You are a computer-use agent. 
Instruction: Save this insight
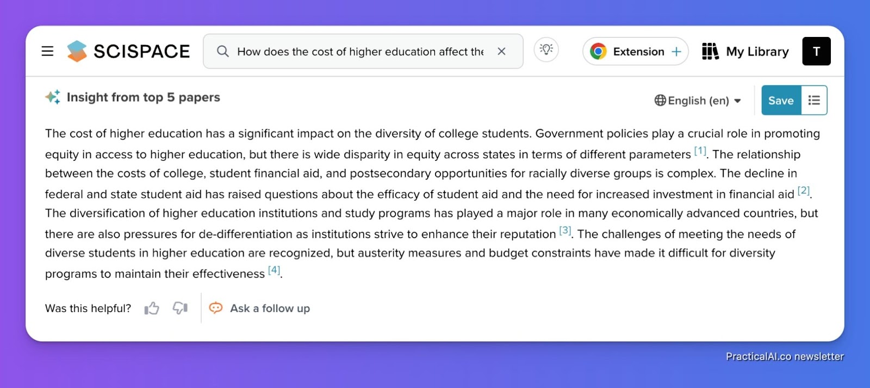[781, 100]
